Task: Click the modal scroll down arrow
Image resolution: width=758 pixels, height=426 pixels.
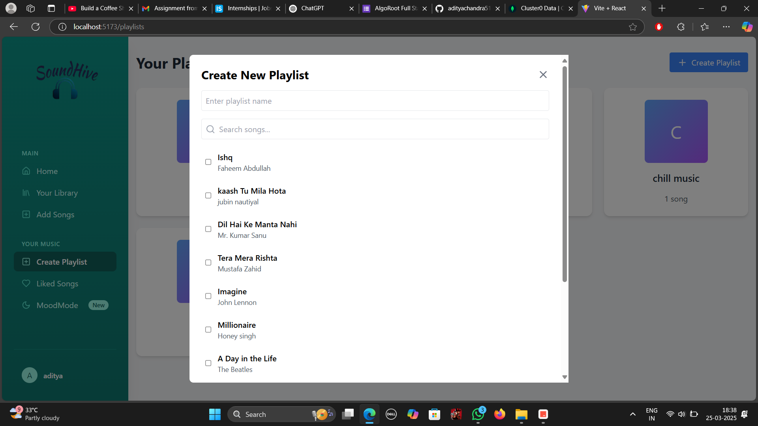Action: coord(565,377)
